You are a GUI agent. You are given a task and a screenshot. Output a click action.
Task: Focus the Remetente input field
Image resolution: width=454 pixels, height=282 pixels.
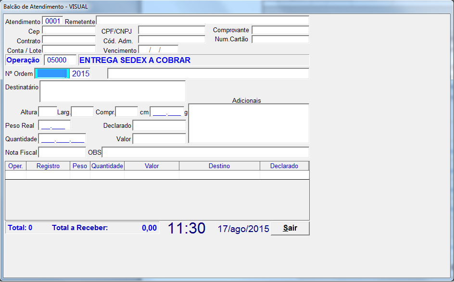click(202, 21)
